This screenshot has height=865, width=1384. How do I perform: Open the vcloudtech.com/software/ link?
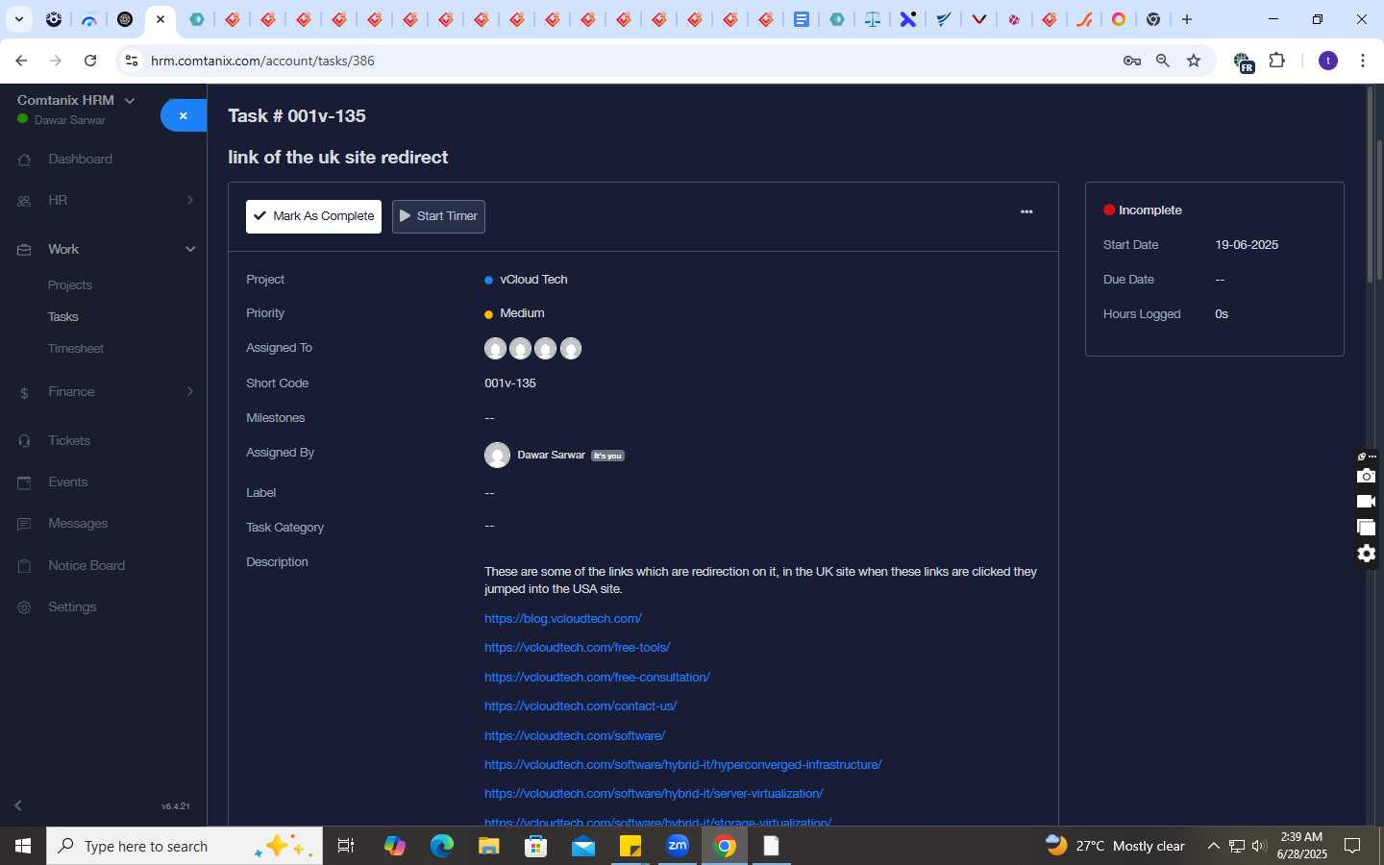[575, 736]
